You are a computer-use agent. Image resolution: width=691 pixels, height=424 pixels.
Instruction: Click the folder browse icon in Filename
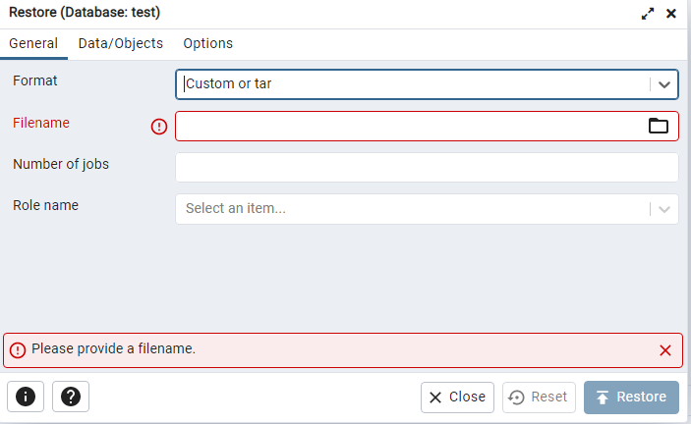(x=658, y=126)
